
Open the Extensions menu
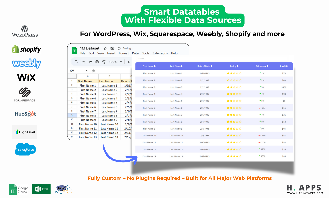pos(160,53)
